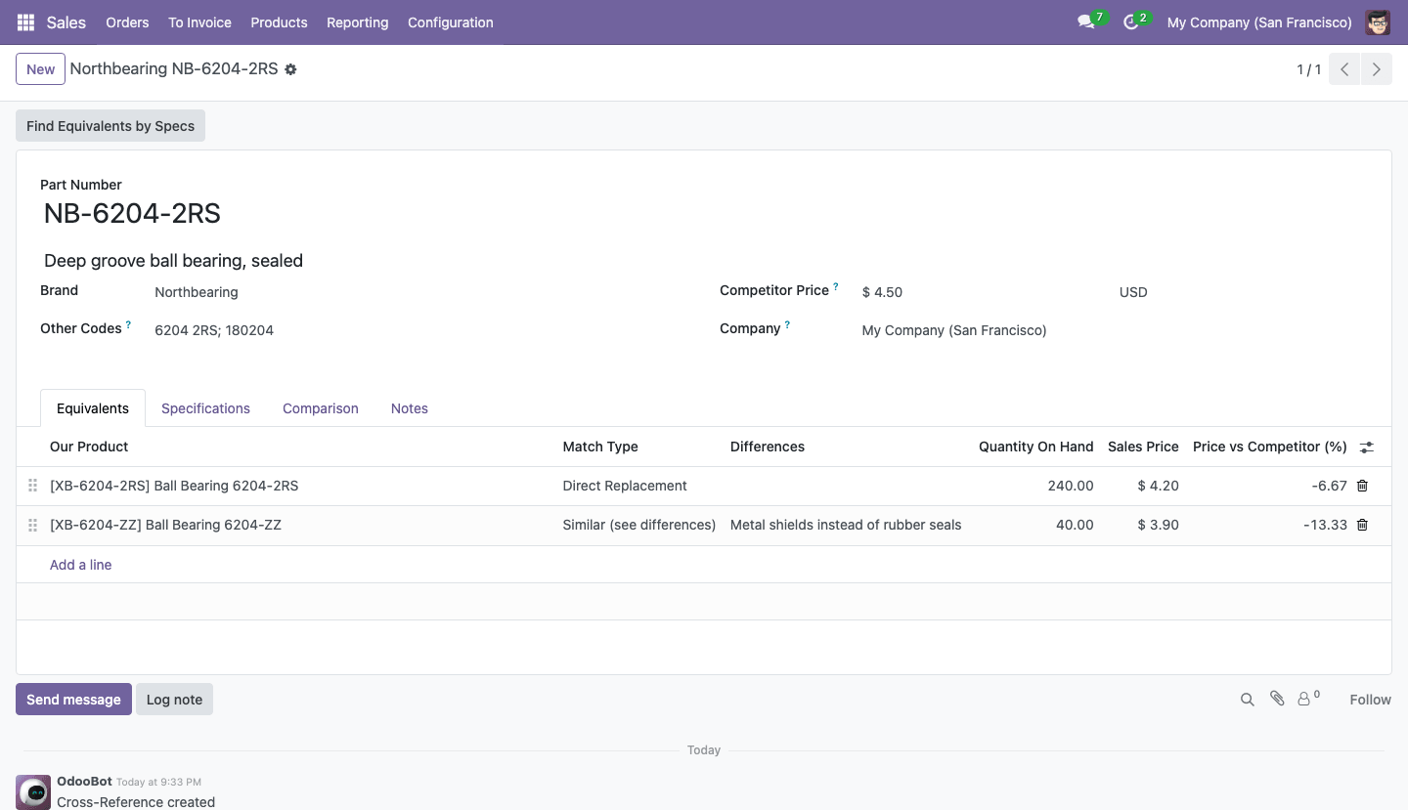Image resolution: width=1408 pixels, height=810 pixels.
Task: Open the Reporting menu
Action: (x=357, y=22)
